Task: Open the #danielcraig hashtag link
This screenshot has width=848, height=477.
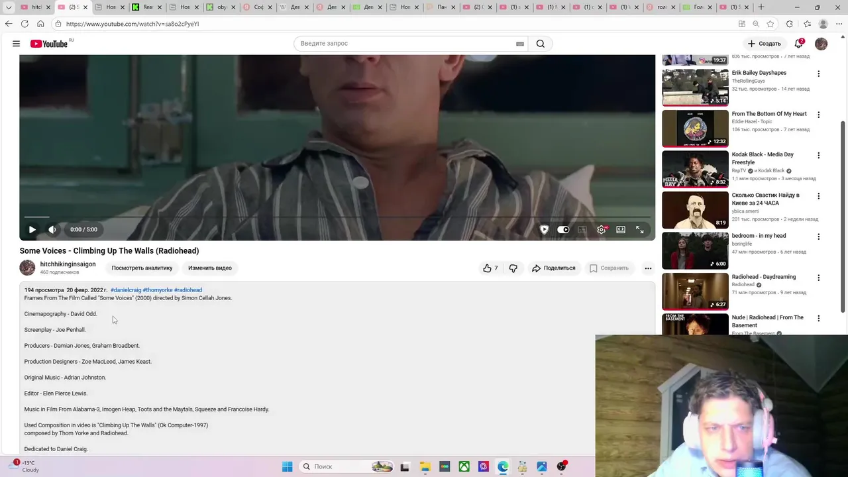Action: [x=126, y=290]
